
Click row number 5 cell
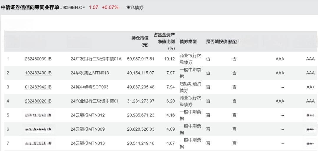pyautogui.click(x=8, y=115)
